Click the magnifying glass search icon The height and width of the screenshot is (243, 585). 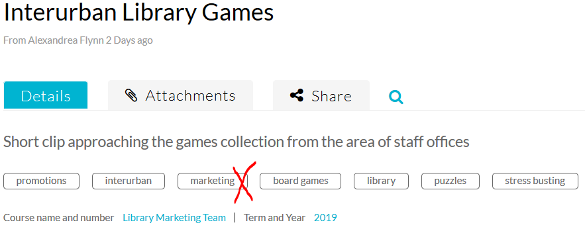[x=396, y=97]
